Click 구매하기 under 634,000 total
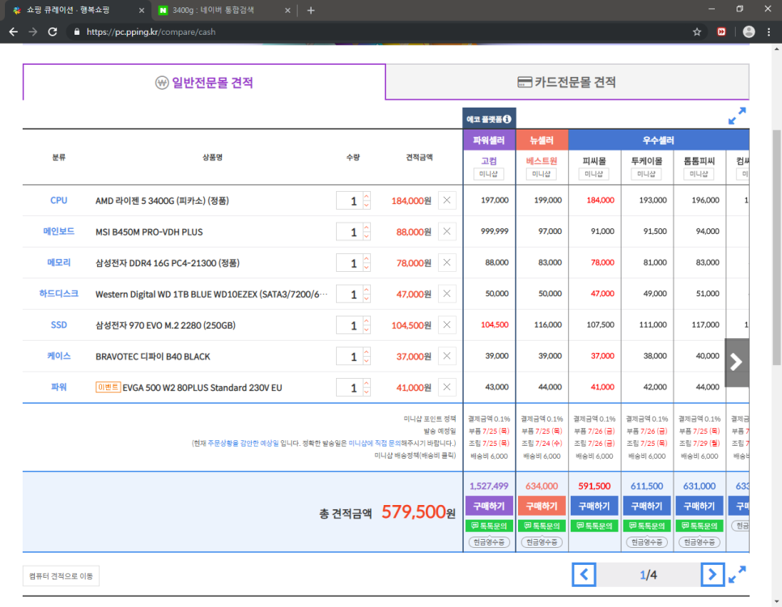782x607 pixels. click(x=542, y=506)
